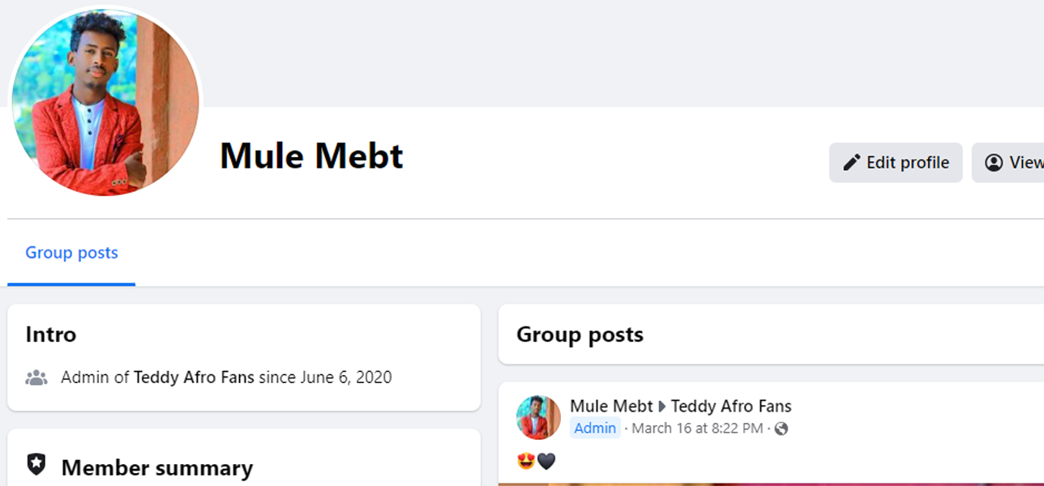
Task: Click the arrow between Mule Mebt and group name
Action: 662,407
